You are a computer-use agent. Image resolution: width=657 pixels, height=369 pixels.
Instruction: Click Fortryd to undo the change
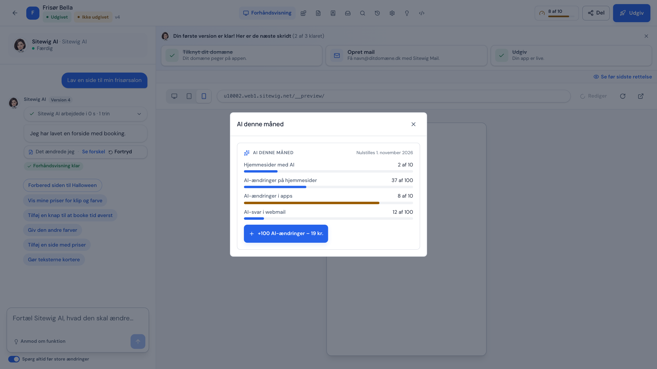tap(120, 152)
